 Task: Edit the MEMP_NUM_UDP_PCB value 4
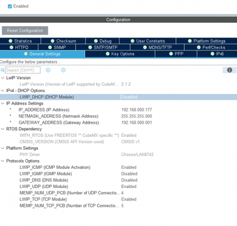pos(123,193)
